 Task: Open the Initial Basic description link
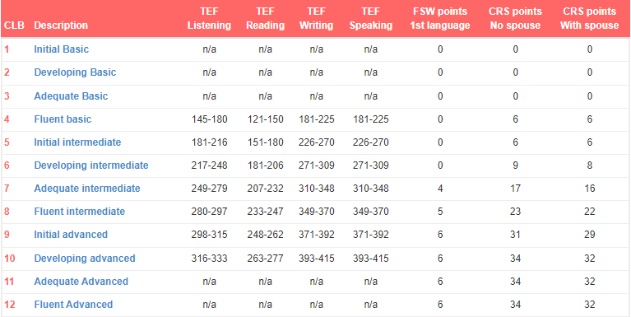point(61,49)
